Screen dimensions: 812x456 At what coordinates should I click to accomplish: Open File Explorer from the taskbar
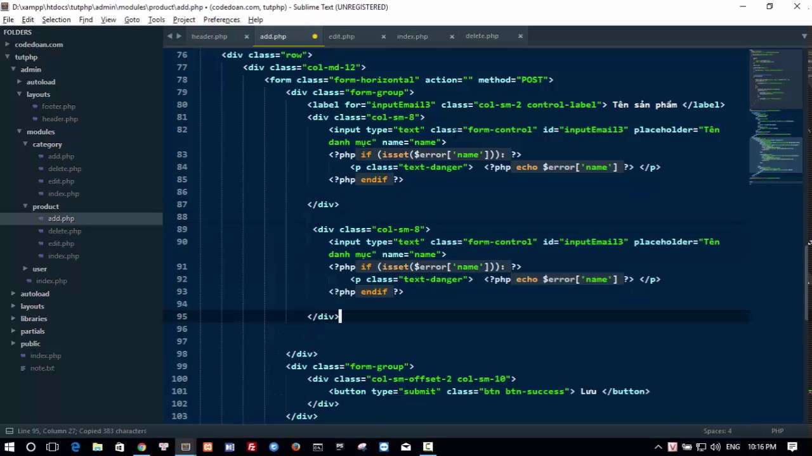tap(97, 447)
